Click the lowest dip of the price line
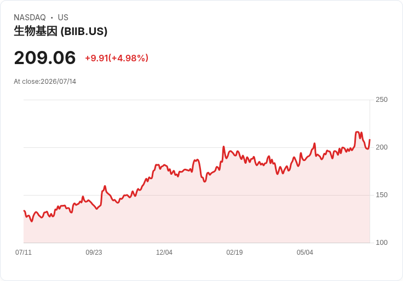This screenshot has width=403, height=281. [x=32, y=221]
